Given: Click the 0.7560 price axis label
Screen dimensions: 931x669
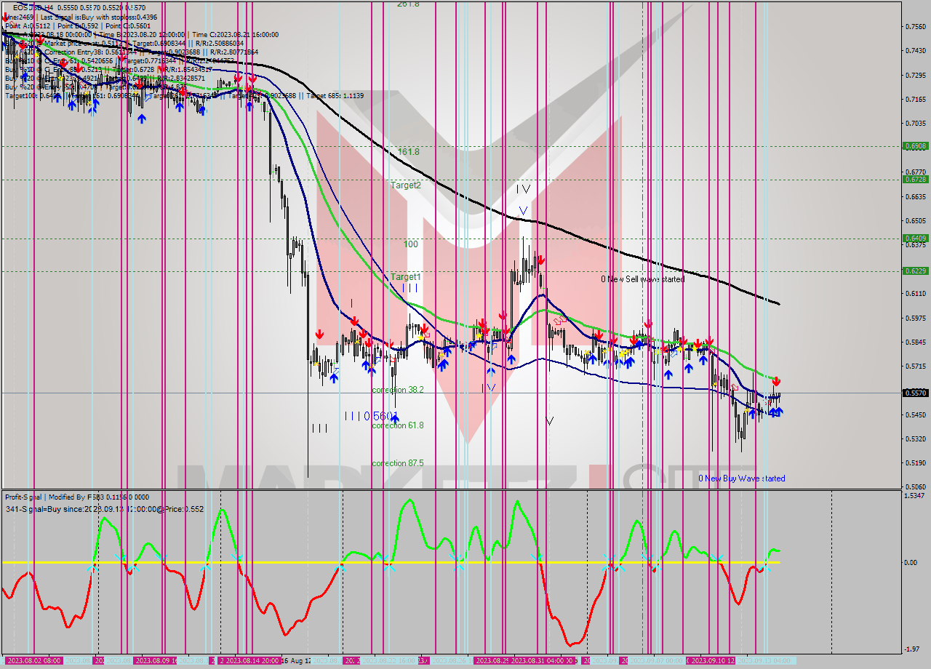Looking at the screenshot, I should 915,27.
